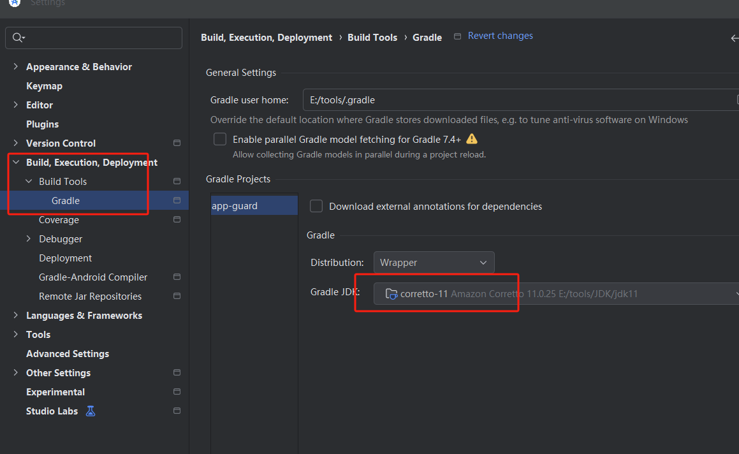Click the project-level icon beside Experimental
739x454 pixels.
(177, 392)
